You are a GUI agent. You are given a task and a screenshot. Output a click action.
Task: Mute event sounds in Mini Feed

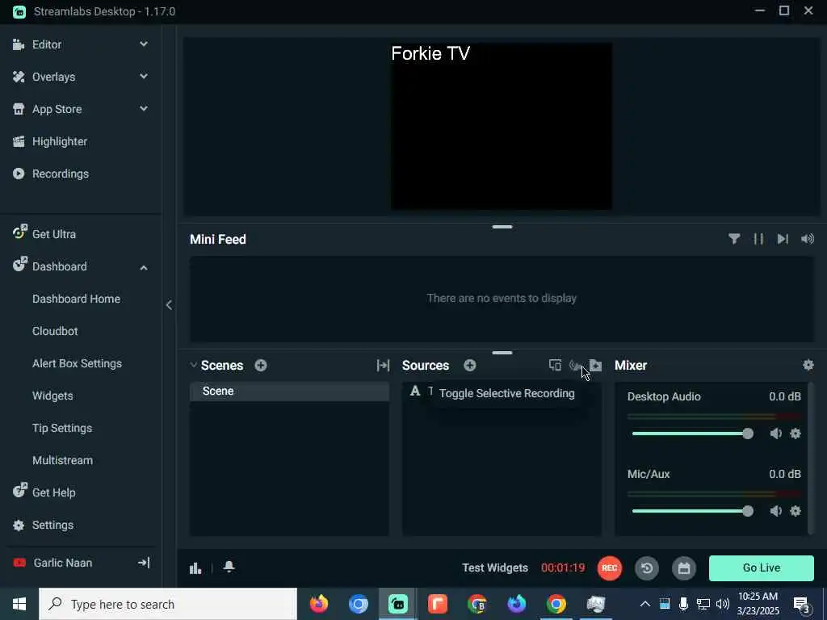click(807, 239)
